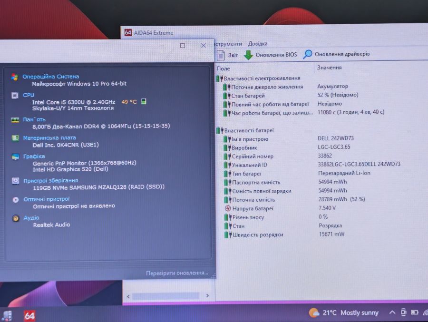Open the Пам'ять section link
The height and width of the screenshot is (322, 428).
34,119
